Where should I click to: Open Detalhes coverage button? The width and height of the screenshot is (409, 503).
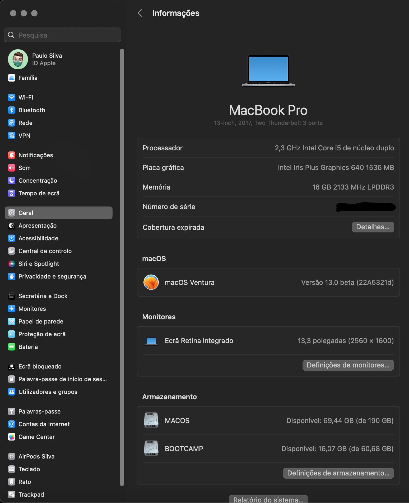[373, 227]
